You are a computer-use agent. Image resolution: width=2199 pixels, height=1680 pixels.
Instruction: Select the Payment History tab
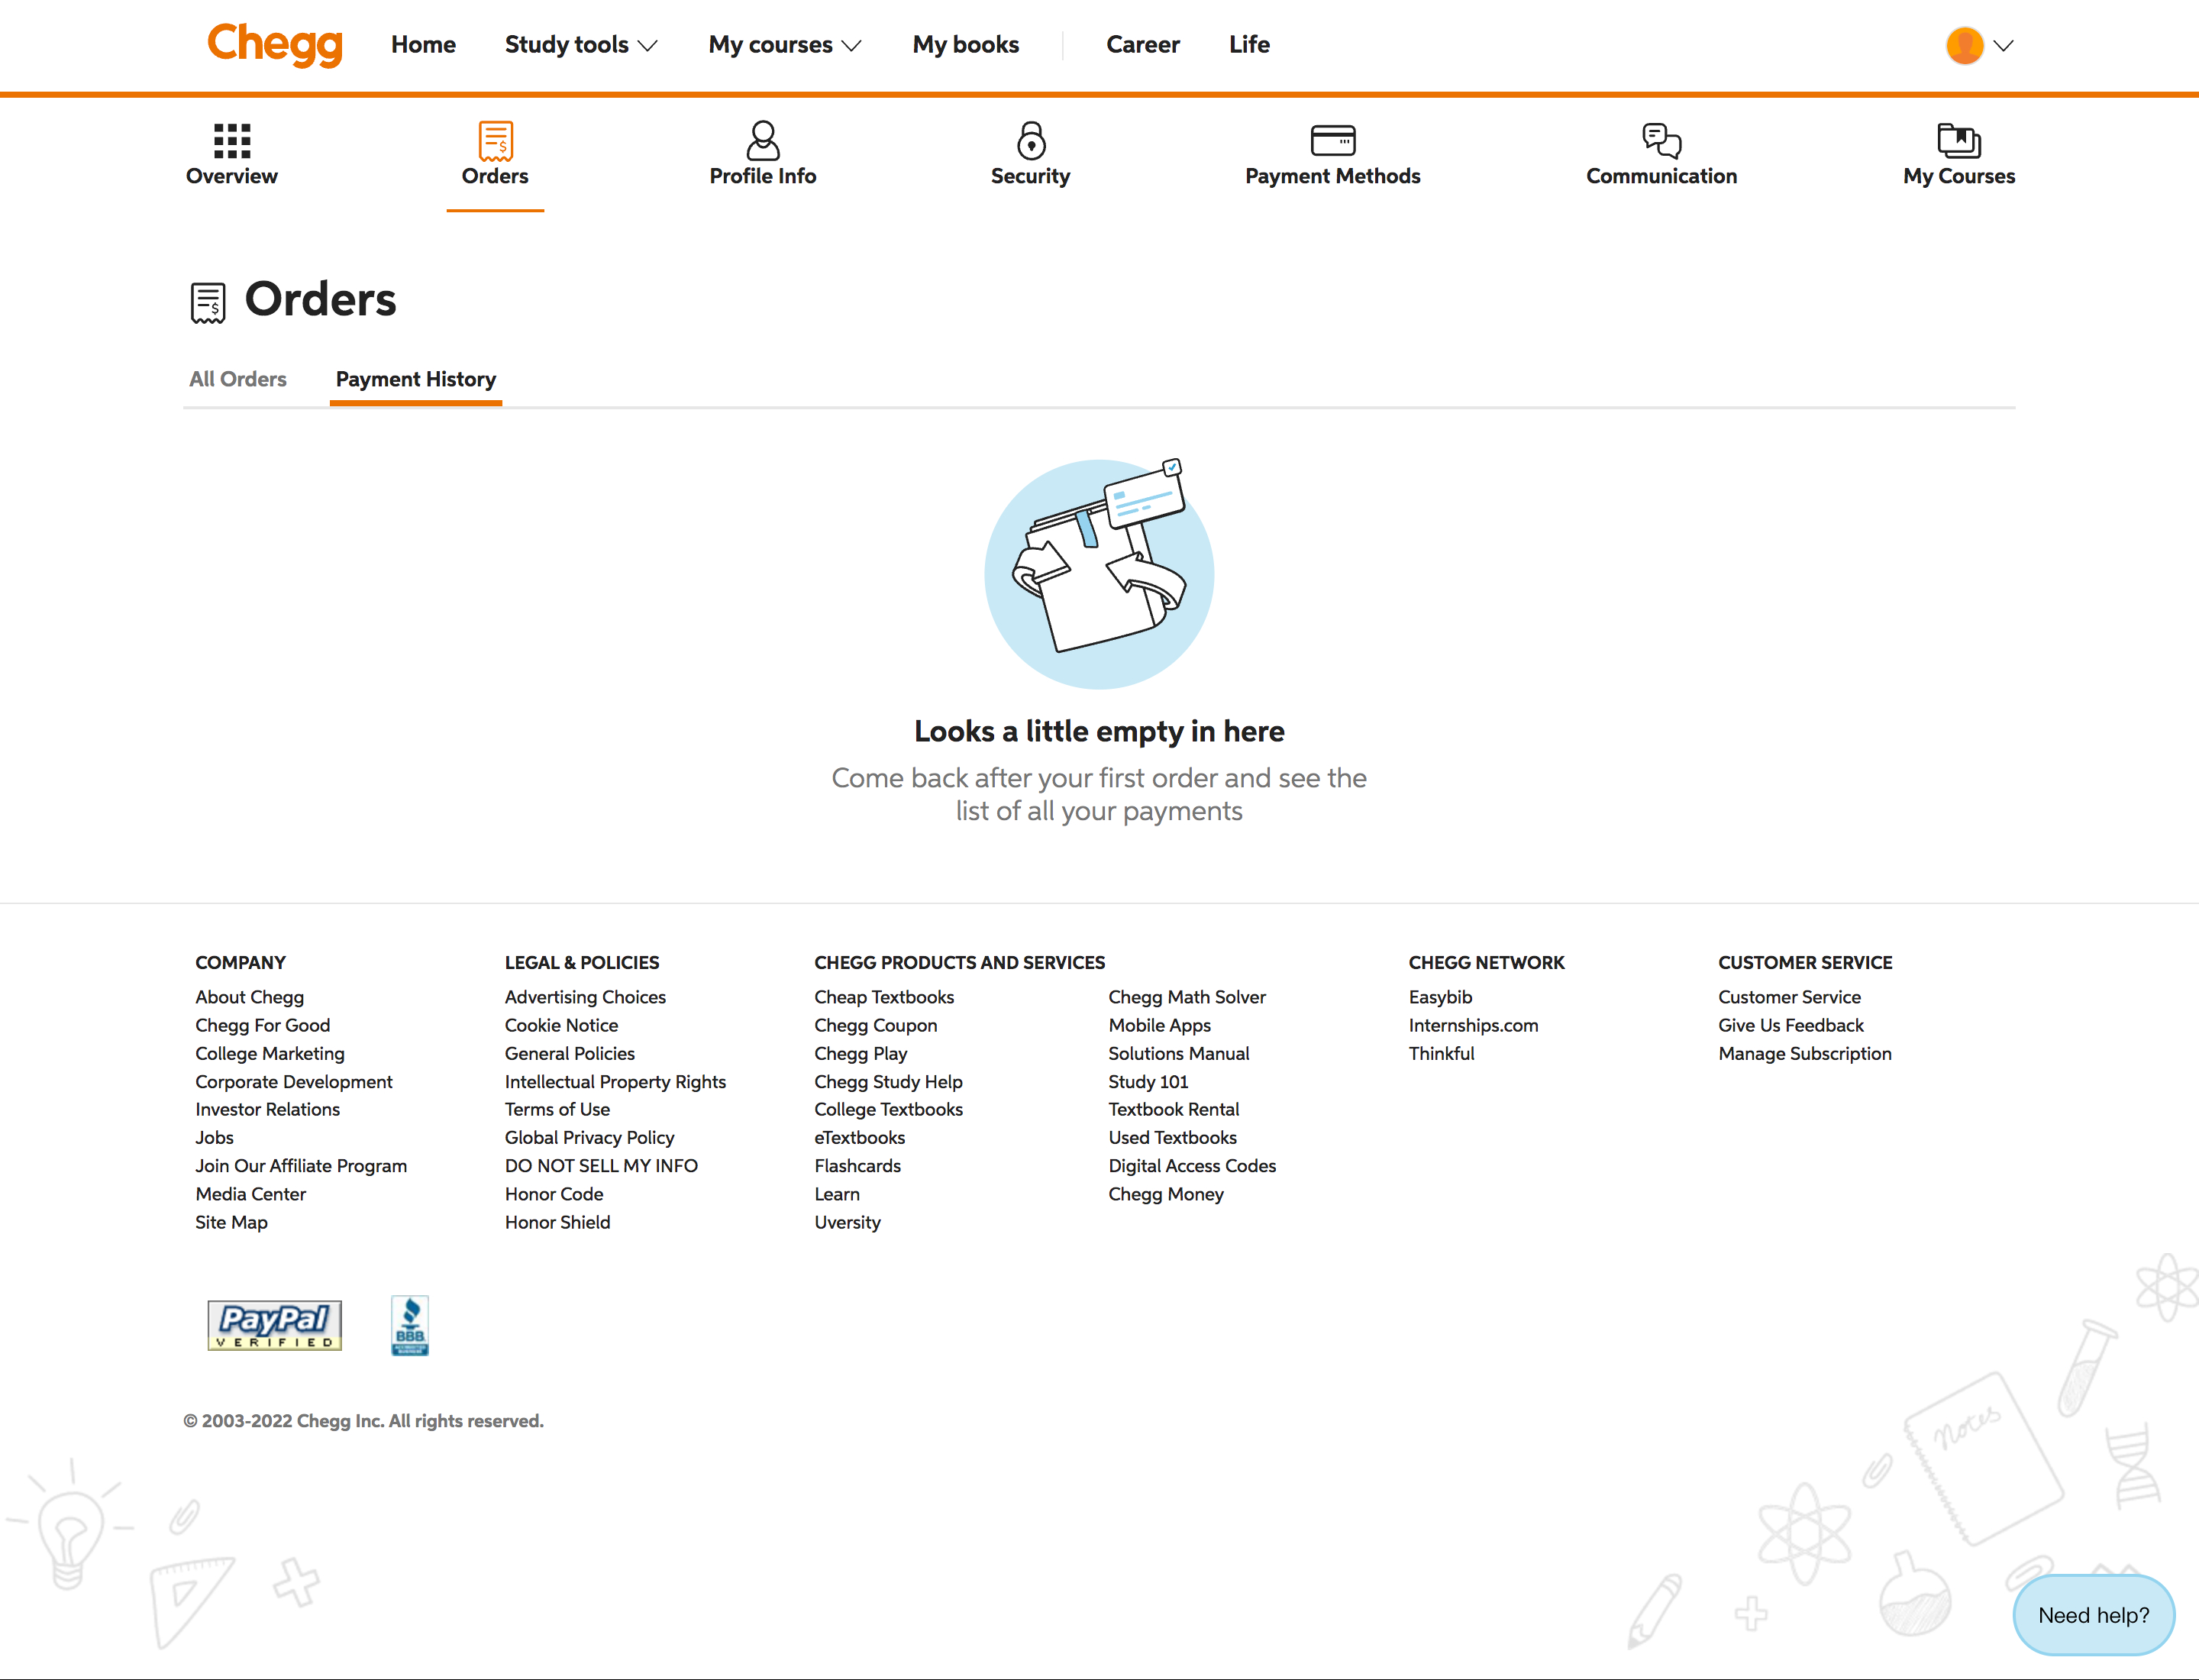pos(416,379)
